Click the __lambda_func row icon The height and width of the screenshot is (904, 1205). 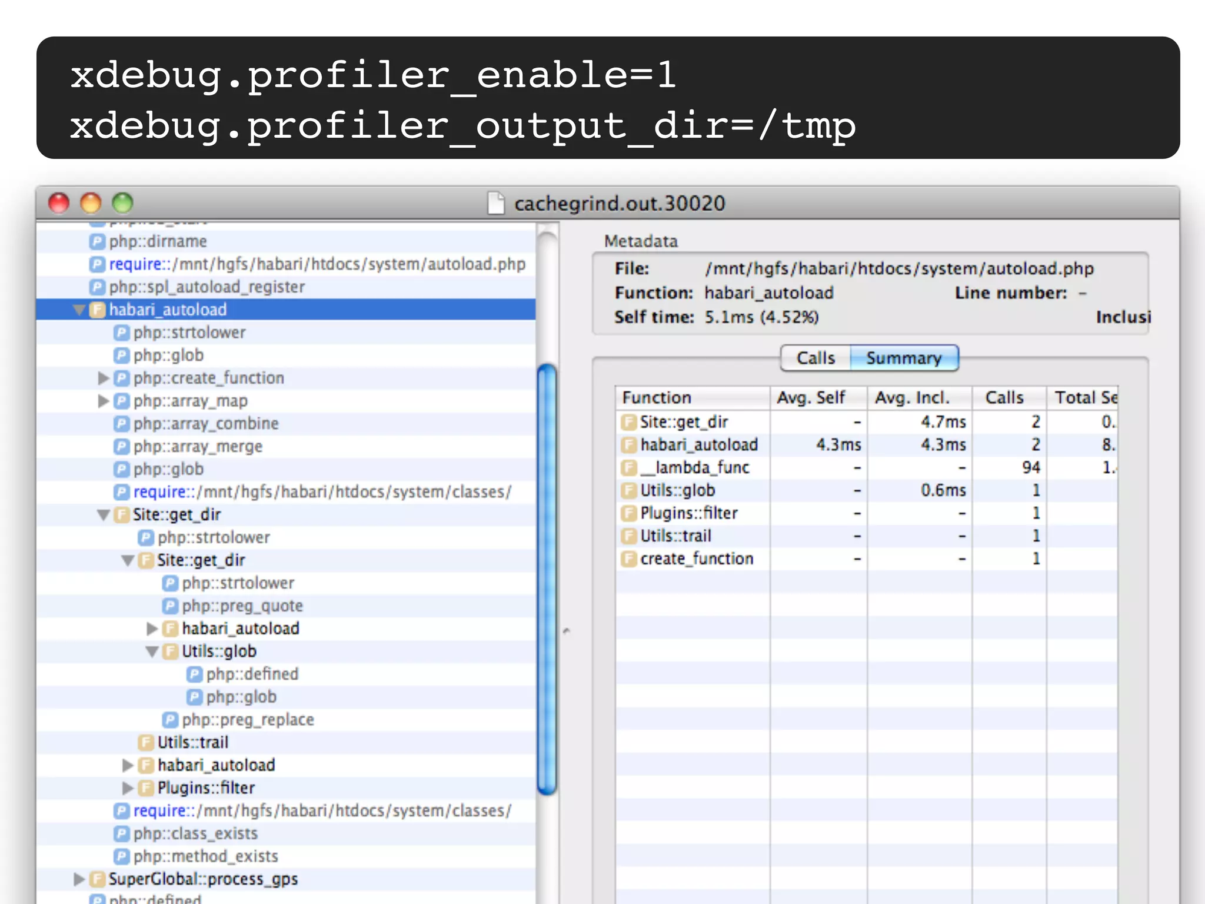(629, 468)
